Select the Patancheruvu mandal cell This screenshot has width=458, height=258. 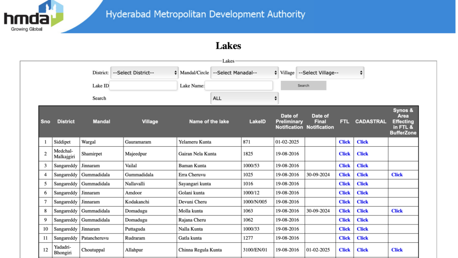click(102, 238)
